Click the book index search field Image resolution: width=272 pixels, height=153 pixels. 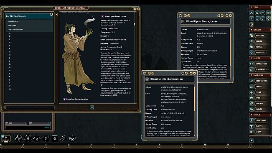pos(30,107)
